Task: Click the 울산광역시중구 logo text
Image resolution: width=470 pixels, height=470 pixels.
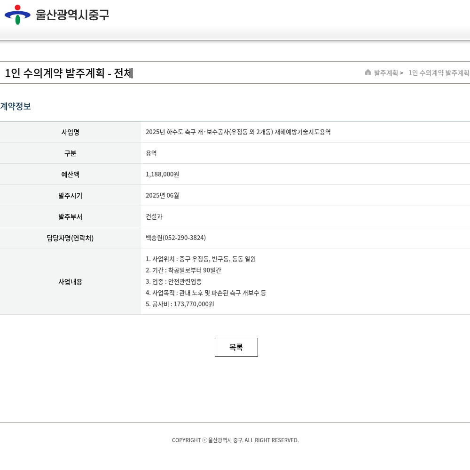Action: tap(72, 15)
